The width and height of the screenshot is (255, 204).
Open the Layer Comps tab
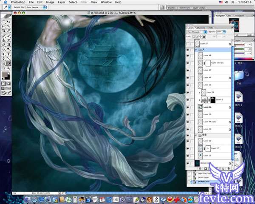coord(199,8)
